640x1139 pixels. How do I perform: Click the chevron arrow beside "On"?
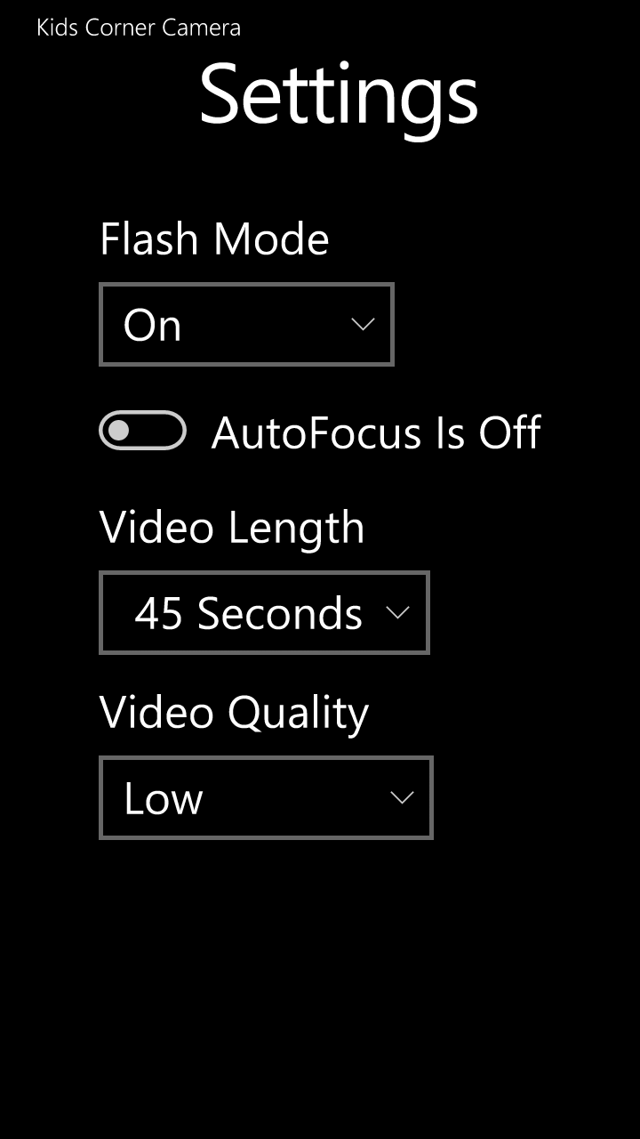(x=363, y=324)
